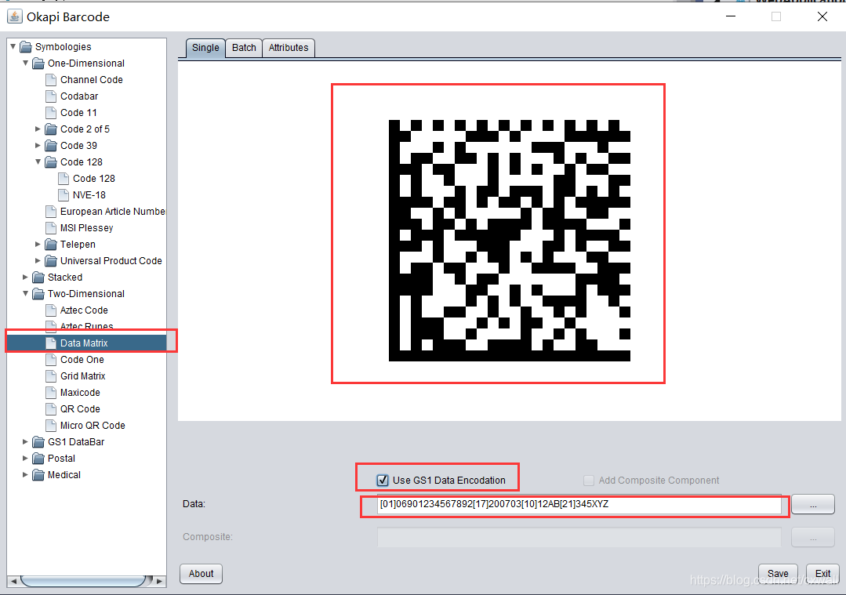Expand the Postal node
This screenshot has width=846, height=595.
[x=25, y=459]
